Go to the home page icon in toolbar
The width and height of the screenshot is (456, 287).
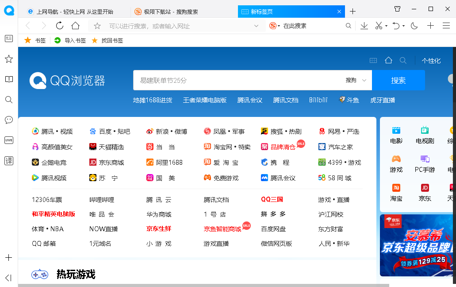[x=75, y=26]
